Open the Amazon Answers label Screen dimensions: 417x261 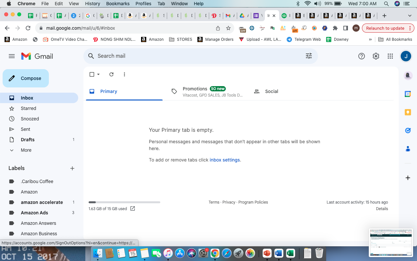click(x=39, y=223)
